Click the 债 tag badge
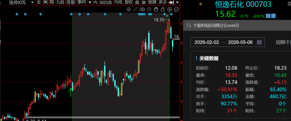 (273, 16)
